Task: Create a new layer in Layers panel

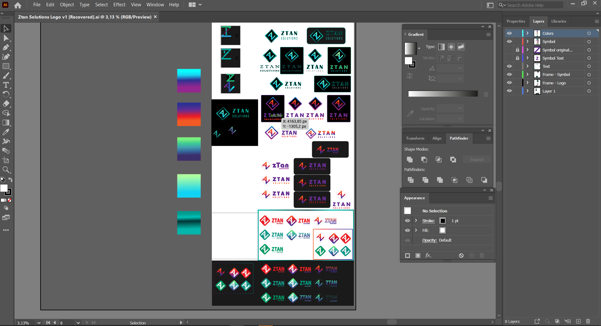Action: point(578,321)
